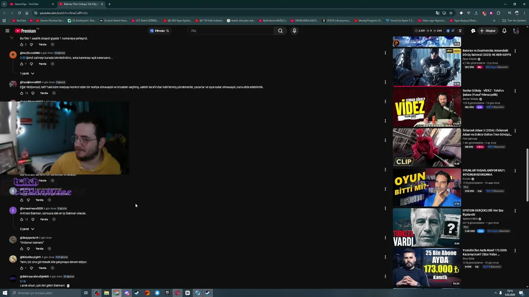Open the Oluştur create button
This screenshot has width=529, height=297.
487,31
